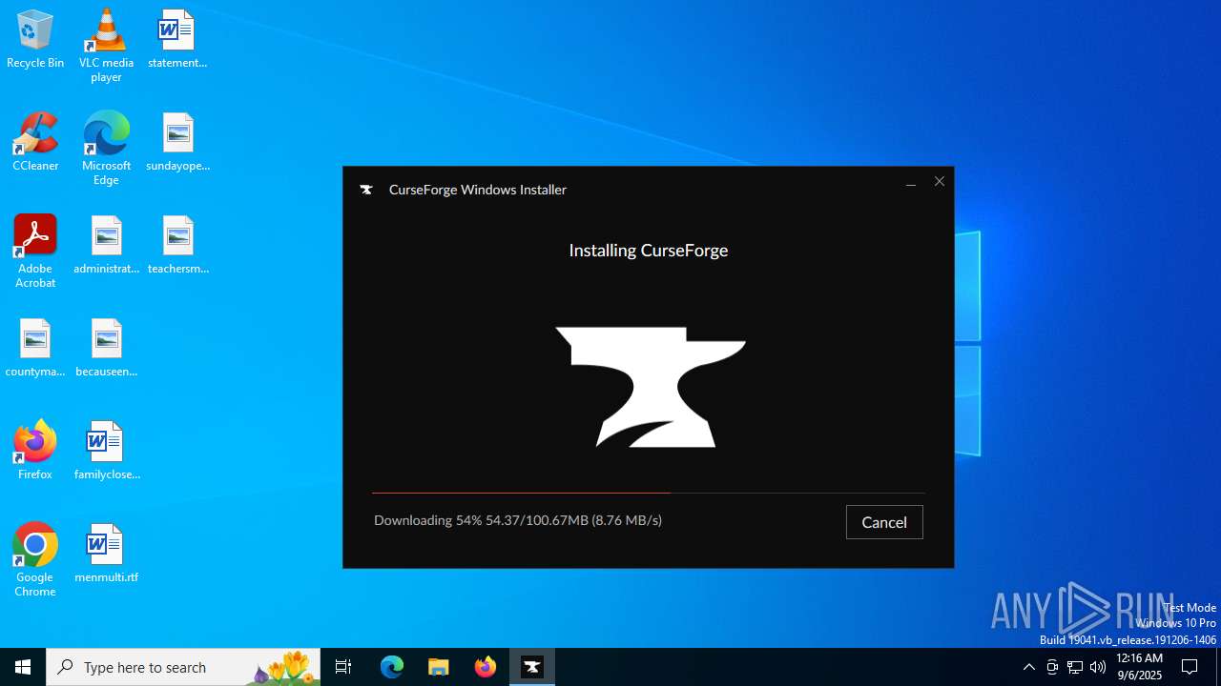Select the Google Chrome desktop shortcut

click(x=35, y=560)
